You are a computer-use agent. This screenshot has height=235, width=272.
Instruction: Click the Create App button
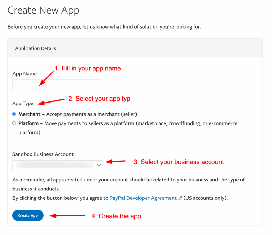pos(28,216)
